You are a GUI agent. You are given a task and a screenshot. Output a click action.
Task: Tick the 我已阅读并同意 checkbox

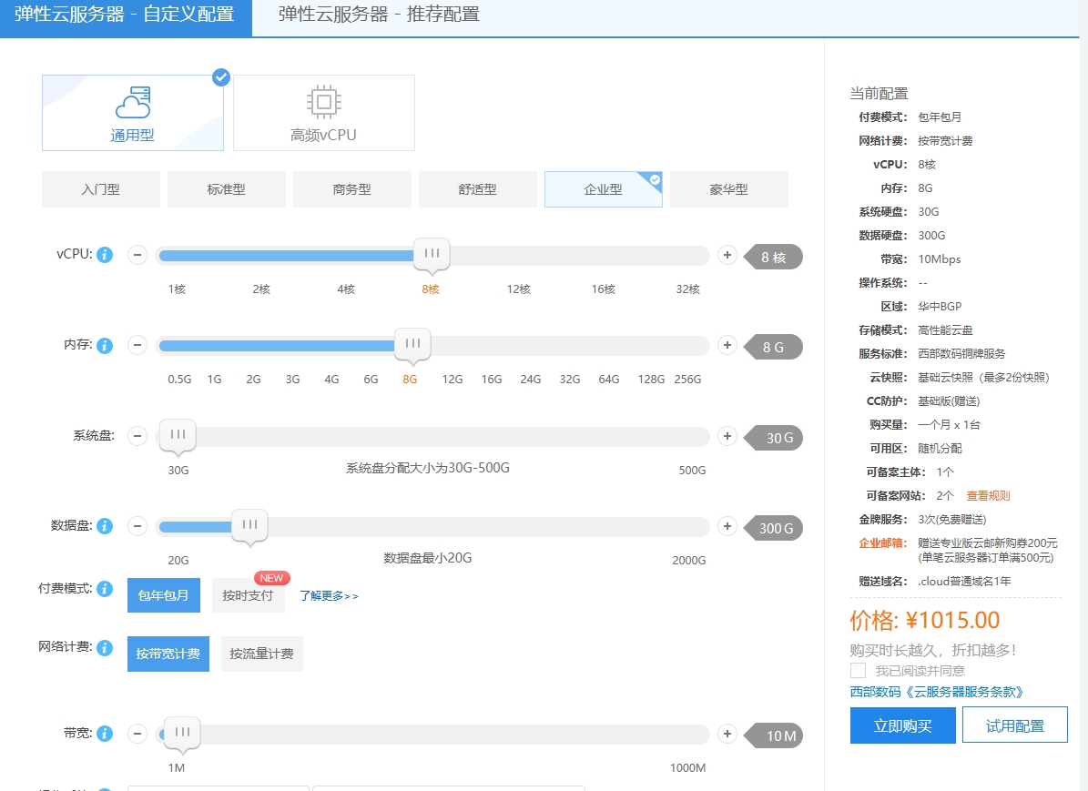(859, 670)
